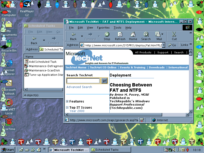Click the Stop button in IE toolbar
This screenshot has height=153, width=204.
tap(107, 36)
